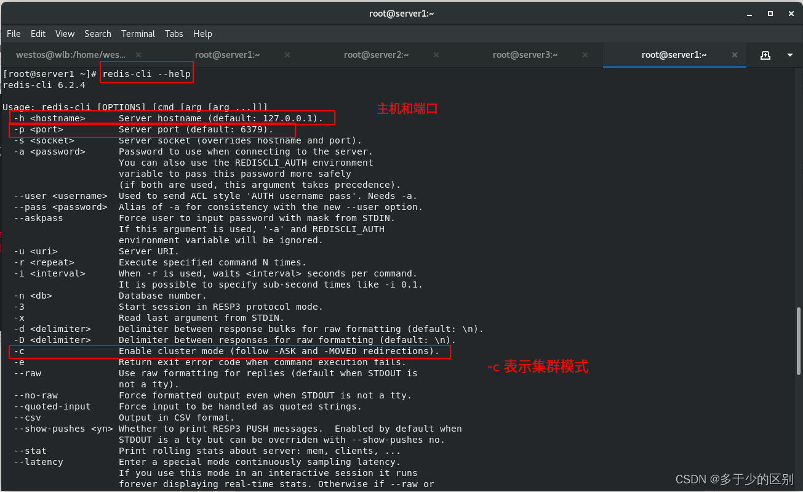Click the '-c' cluster mode line
Viewport: 803px width, 492px height.
(x=226, y=351)
